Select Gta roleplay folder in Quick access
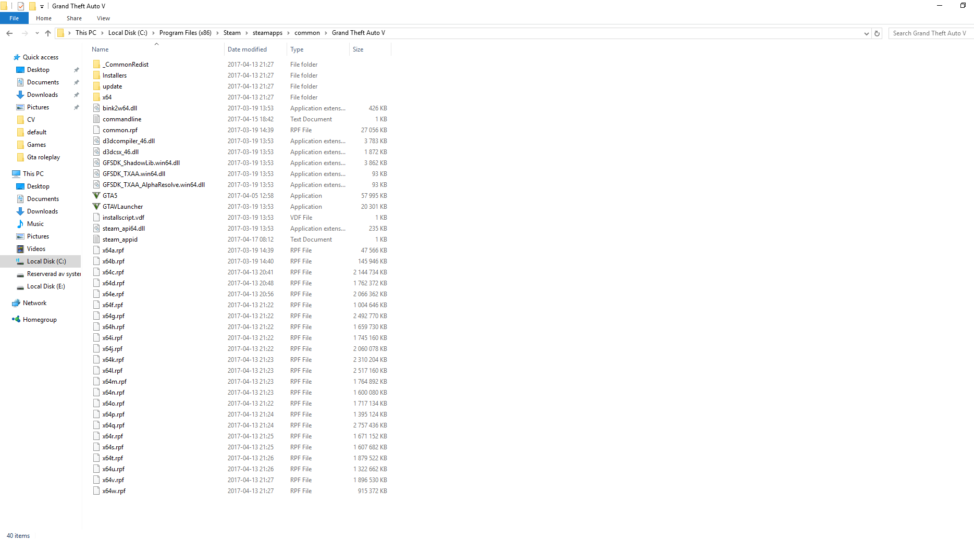Image resolution: width=974 pixels, height=541 pixels. coord(43,157)
